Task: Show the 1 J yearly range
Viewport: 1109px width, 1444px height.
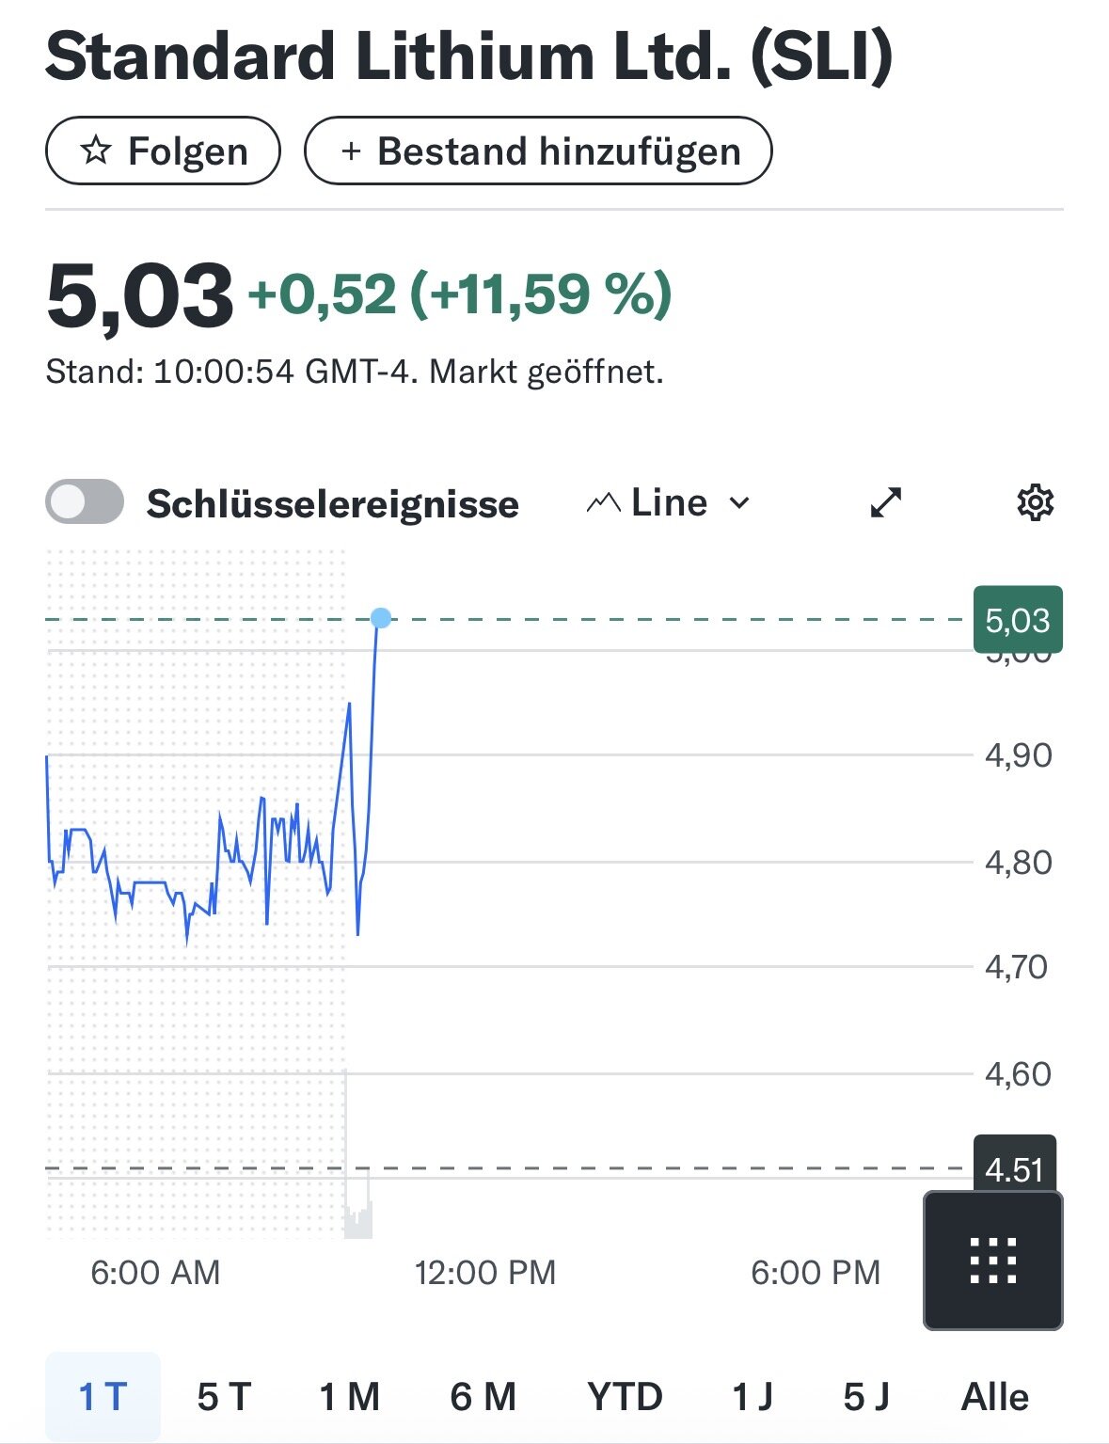Action: pos(753,1397)
